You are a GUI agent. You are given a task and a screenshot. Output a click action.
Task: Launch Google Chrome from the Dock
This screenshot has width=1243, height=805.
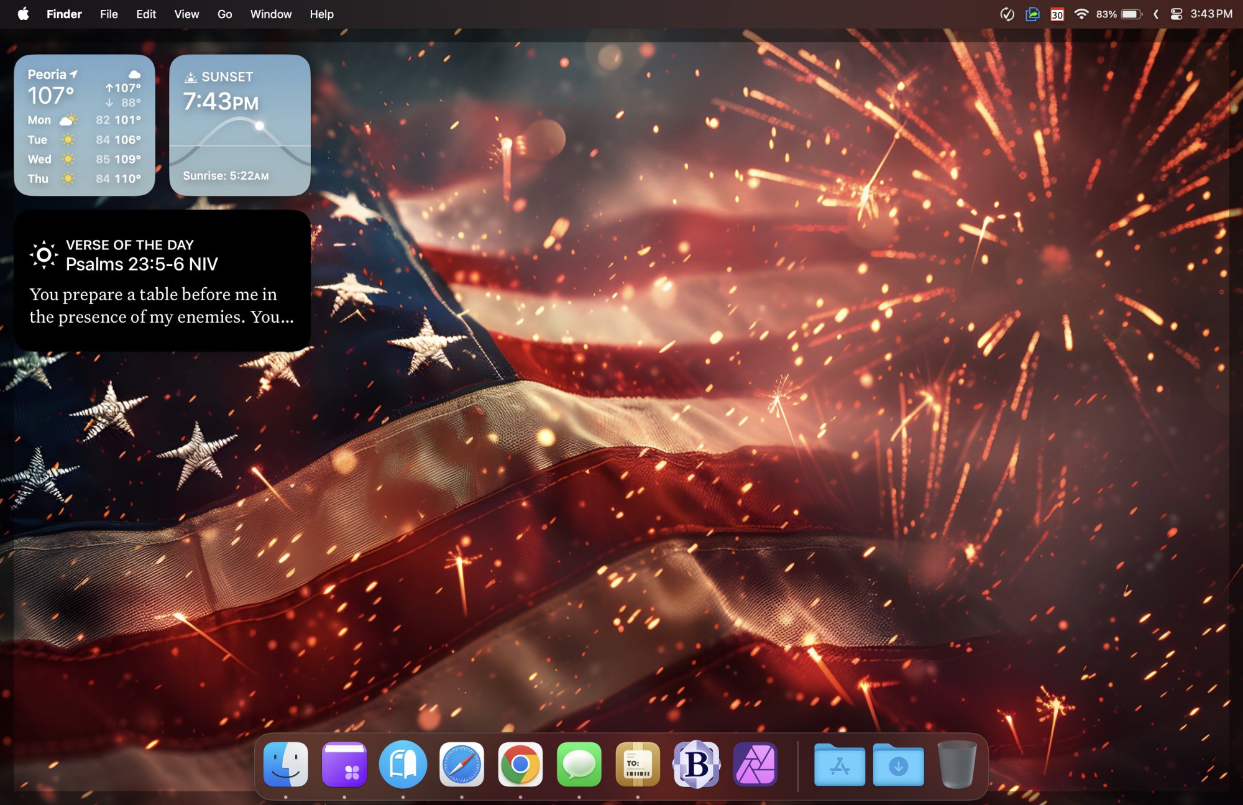coord(520,765)
